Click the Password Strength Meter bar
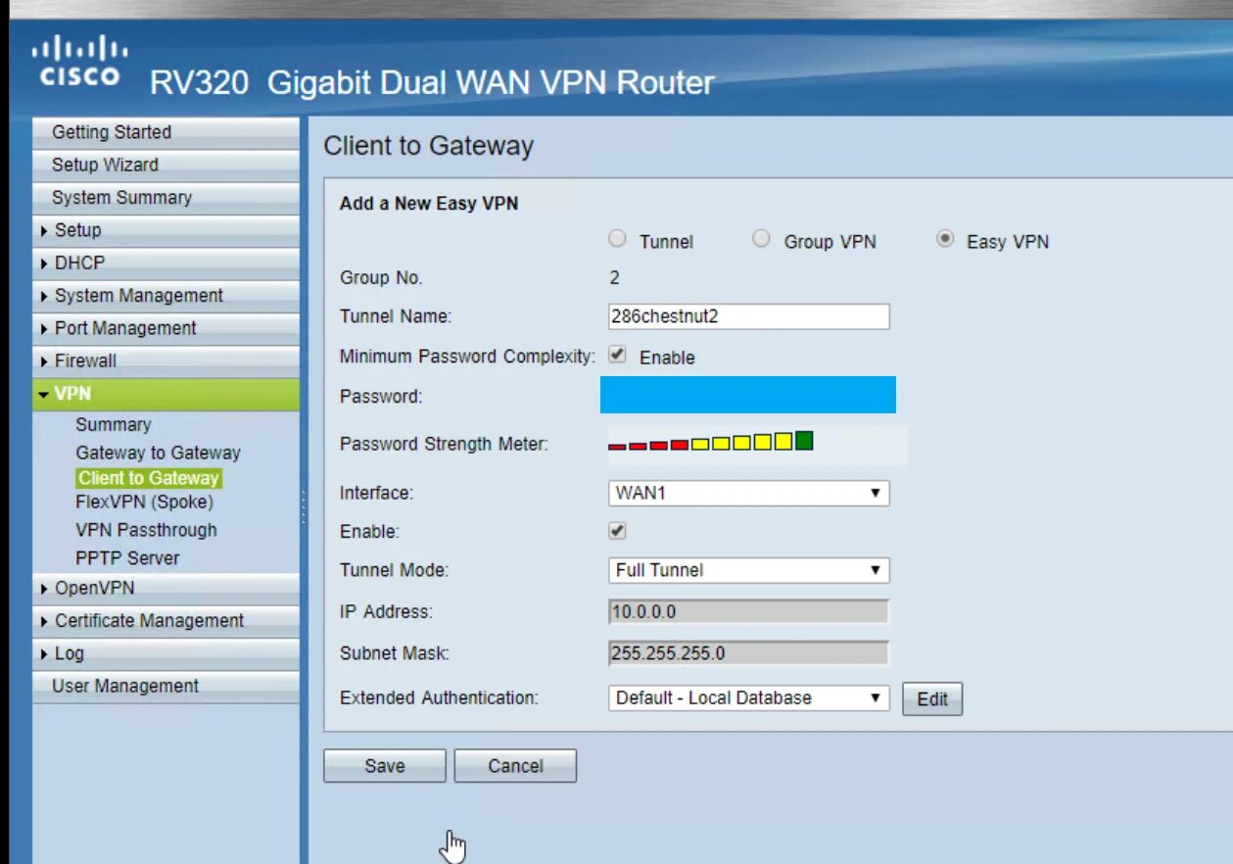1233x864 pixels. point(711,441)
